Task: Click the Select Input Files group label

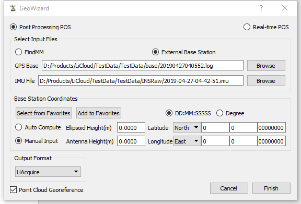Action: 36,39
